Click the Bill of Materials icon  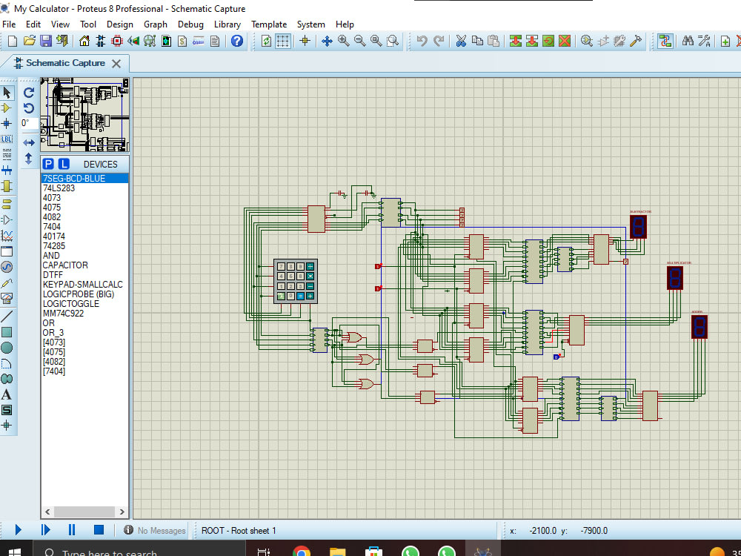pyautogui.click(x=182, y=41)
